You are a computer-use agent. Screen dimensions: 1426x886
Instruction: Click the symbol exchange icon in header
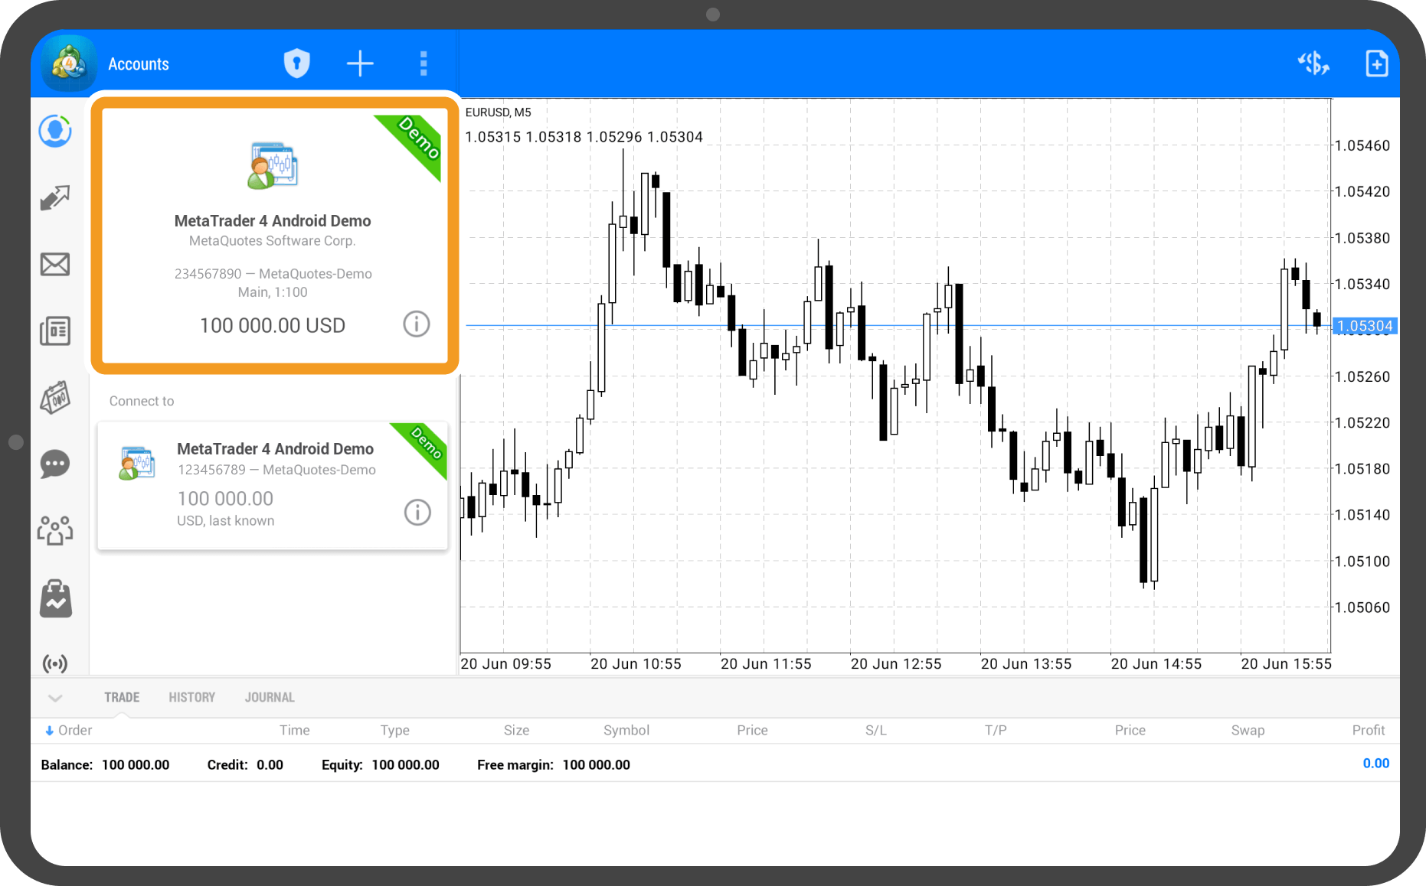(1313, 64)
